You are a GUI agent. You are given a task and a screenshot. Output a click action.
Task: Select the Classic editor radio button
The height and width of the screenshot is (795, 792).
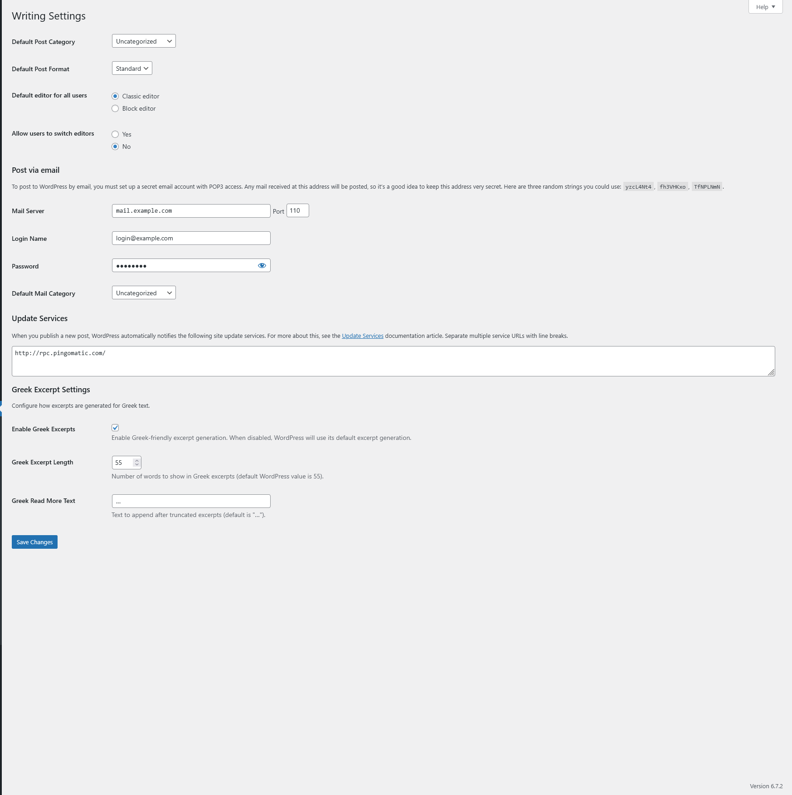tap(115, 96)
